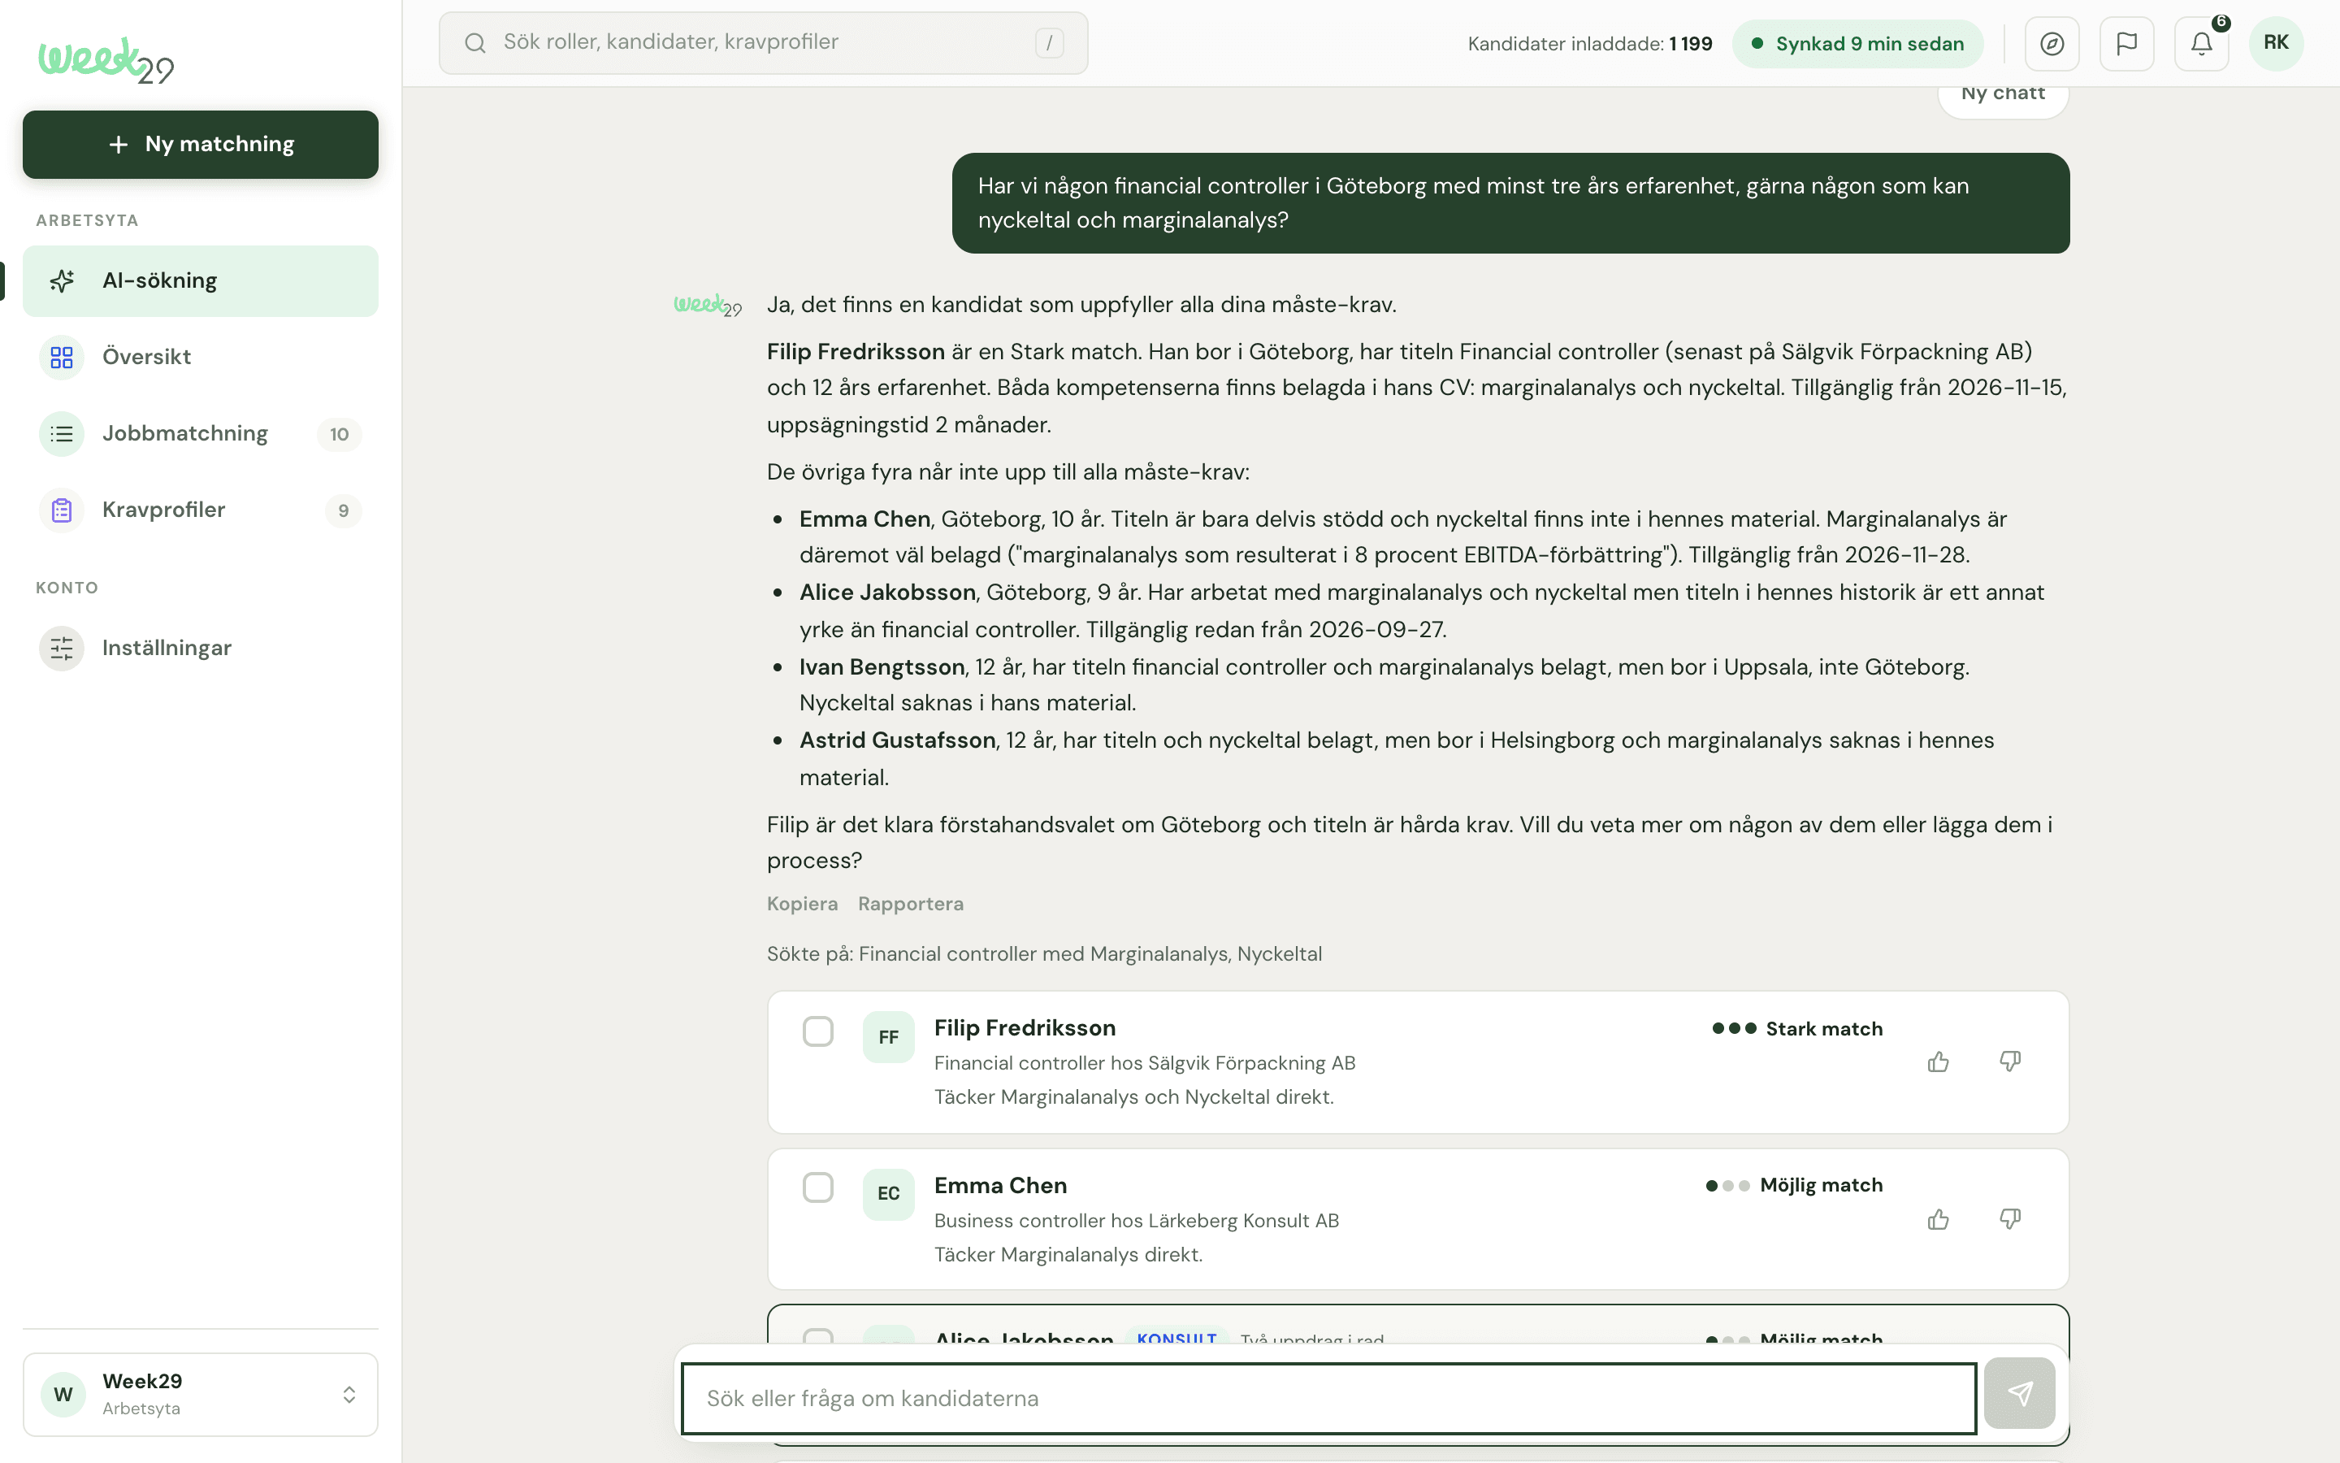2340x1463 pixels.
Task: Thumbs up Emma Chen
Action: [x=1938, y=1219]
